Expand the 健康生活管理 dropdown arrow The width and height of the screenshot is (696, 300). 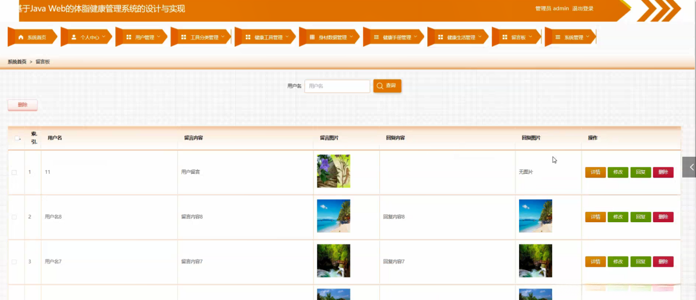480,37
